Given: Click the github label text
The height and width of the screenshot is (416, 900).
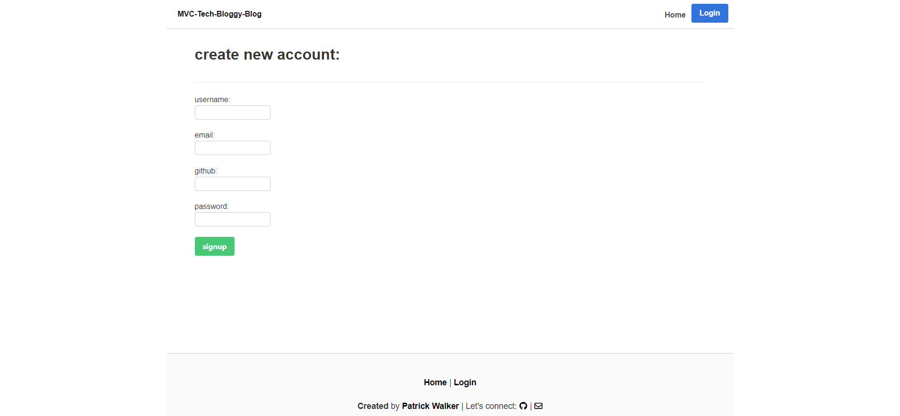Looking at the screenshot, I should (206, 171).
